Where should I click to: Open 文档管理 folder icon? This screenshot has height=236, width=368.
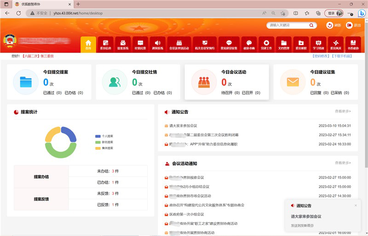pyautogui.click(x=284, y=44)
